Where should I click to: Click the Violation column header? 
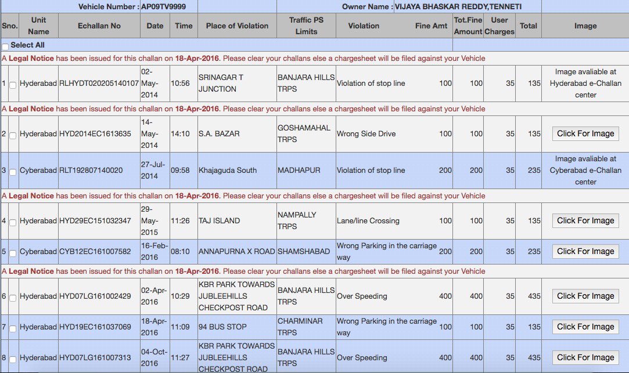pos(364,26)
